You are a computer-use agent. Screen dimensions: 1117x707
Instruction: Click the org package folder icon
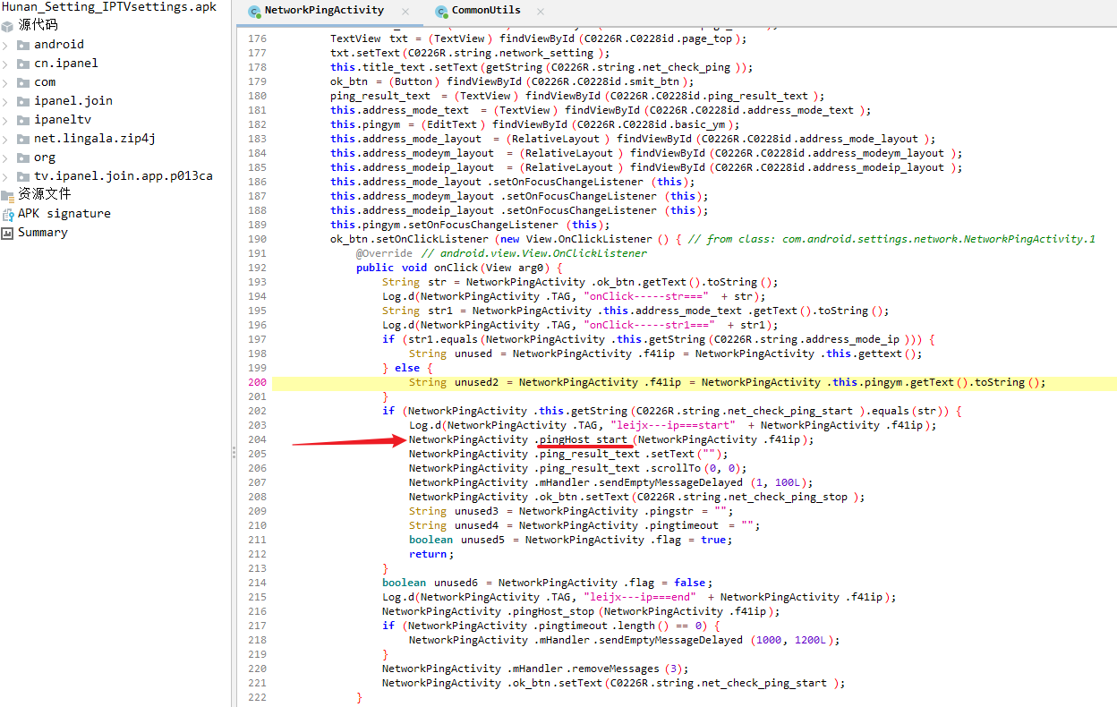tap(23, 158)
